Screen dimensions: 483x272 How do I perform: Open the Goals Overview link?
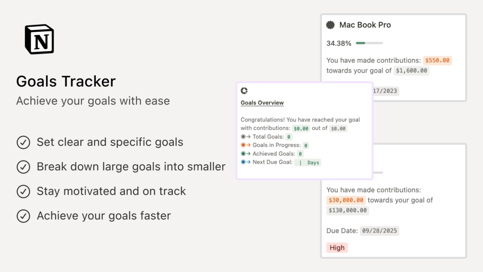[x=262, y=103]
